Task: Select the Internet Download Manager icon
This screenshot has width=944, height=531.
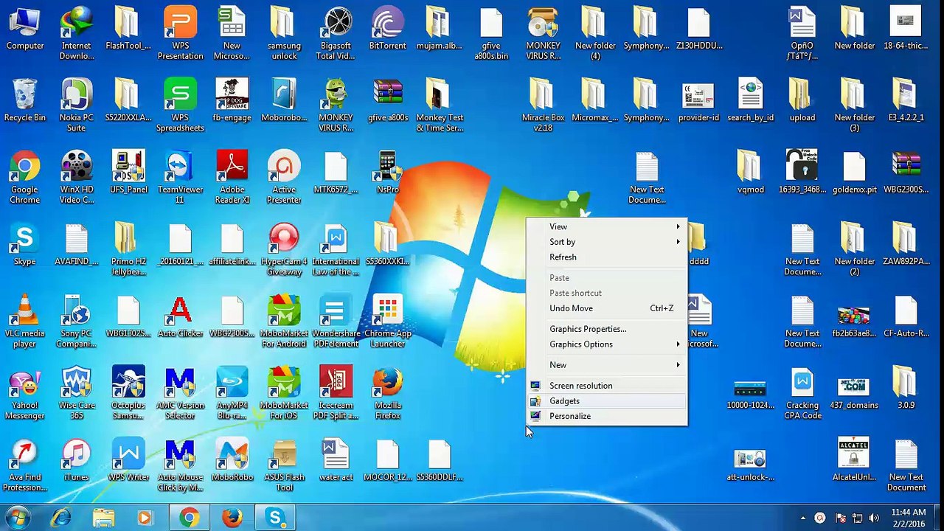Action: coord(77,34)
